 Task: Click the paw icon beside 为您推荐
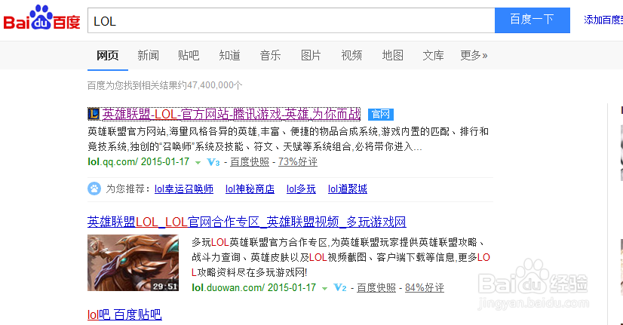tap(94, 189)
